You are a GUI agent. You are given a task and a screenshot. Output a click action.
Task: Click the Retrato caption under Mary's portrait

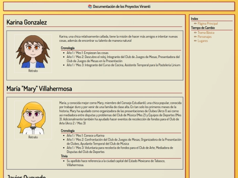coord(33,137)
